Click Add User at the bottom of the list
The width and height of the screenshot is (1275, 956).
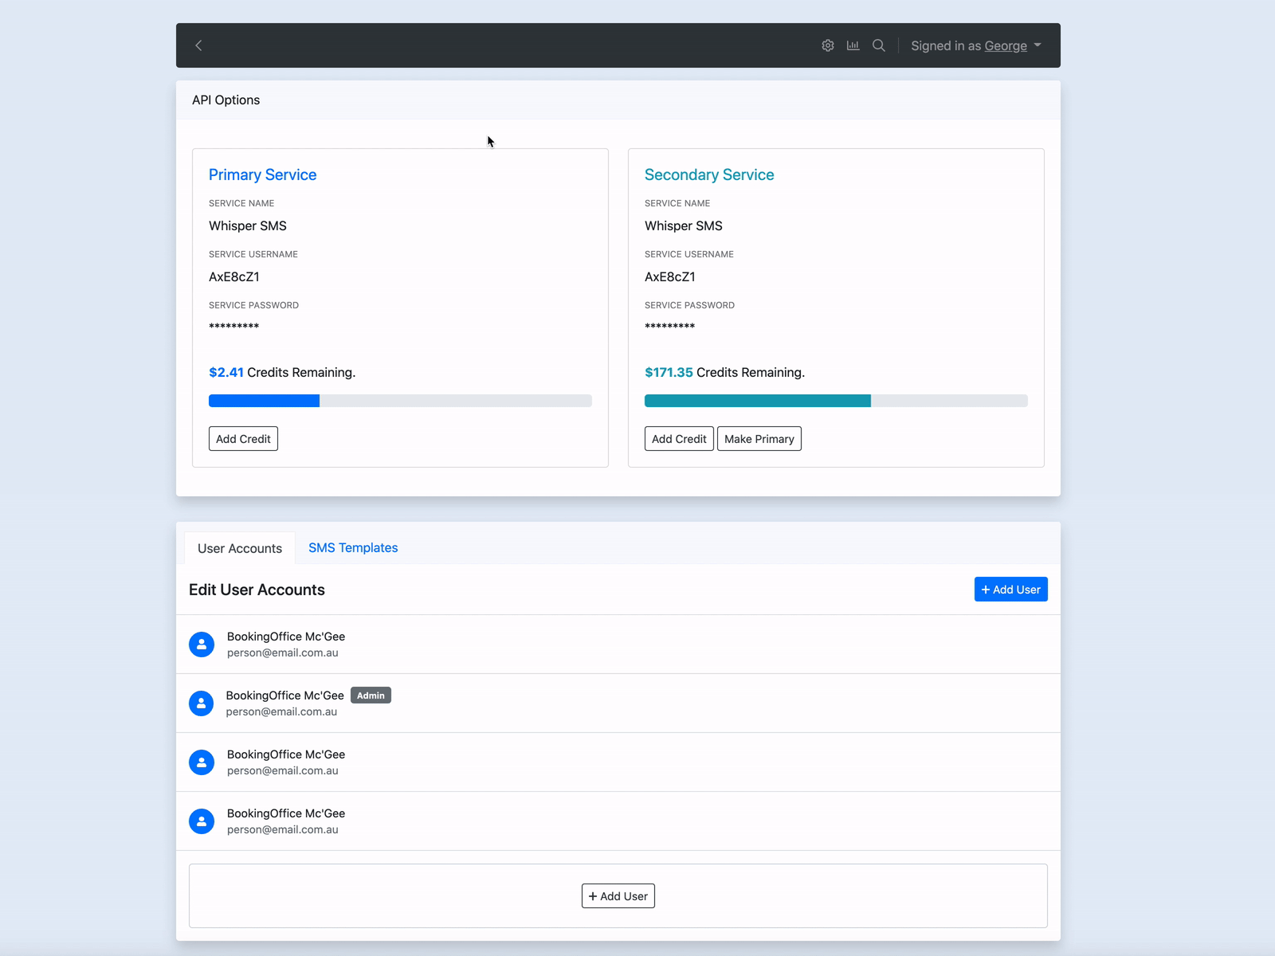(618, 895)
